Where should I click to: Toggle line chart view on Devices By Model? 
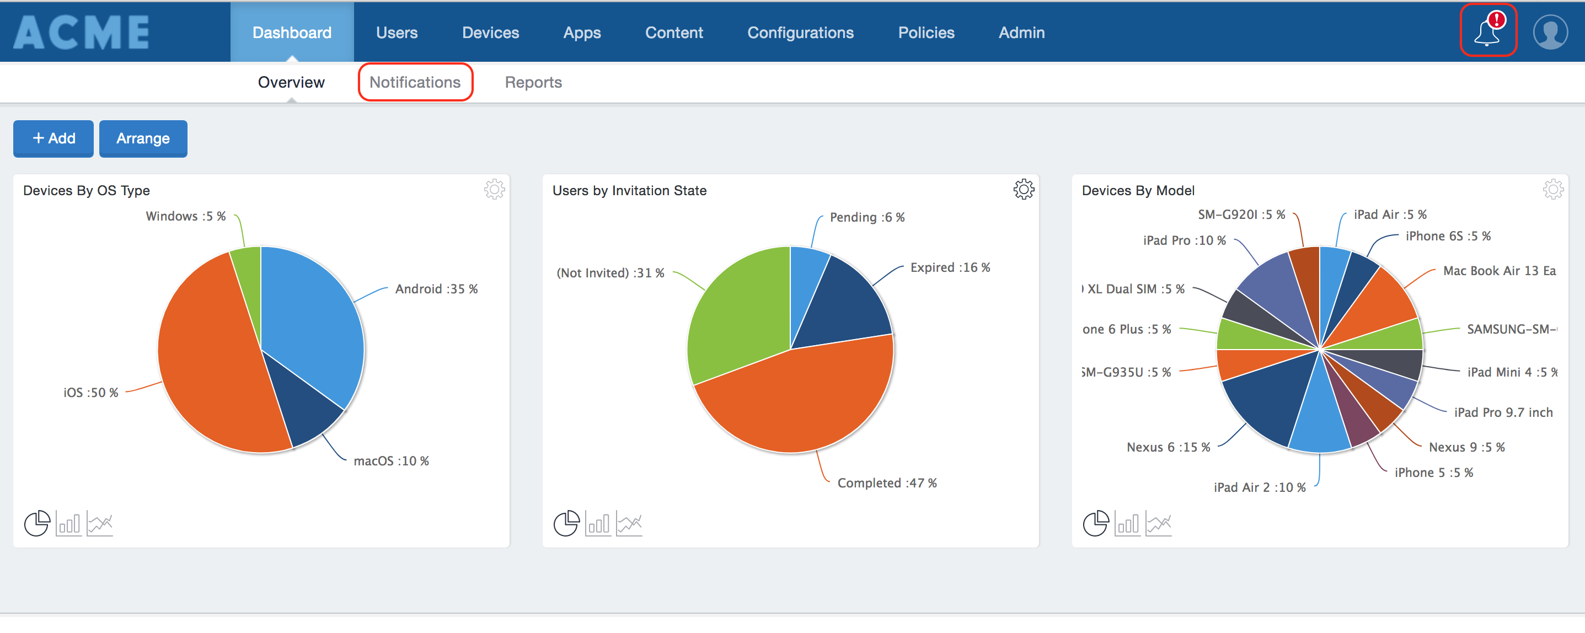(x=1159, y=523)
